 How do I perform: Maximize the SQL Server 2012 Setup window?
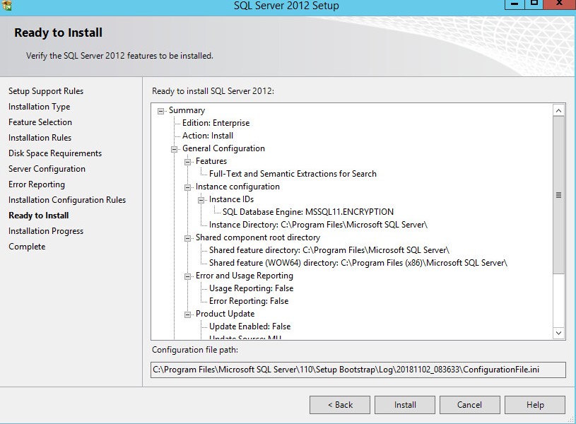click(x=534, y=4)
